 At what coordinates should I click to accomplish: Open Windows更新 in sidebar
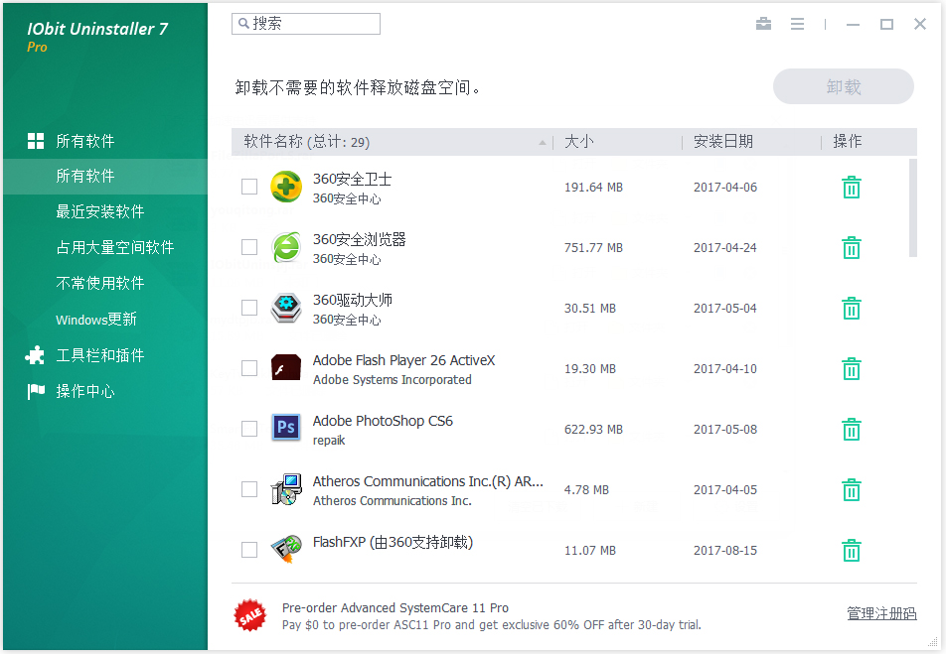96,319
